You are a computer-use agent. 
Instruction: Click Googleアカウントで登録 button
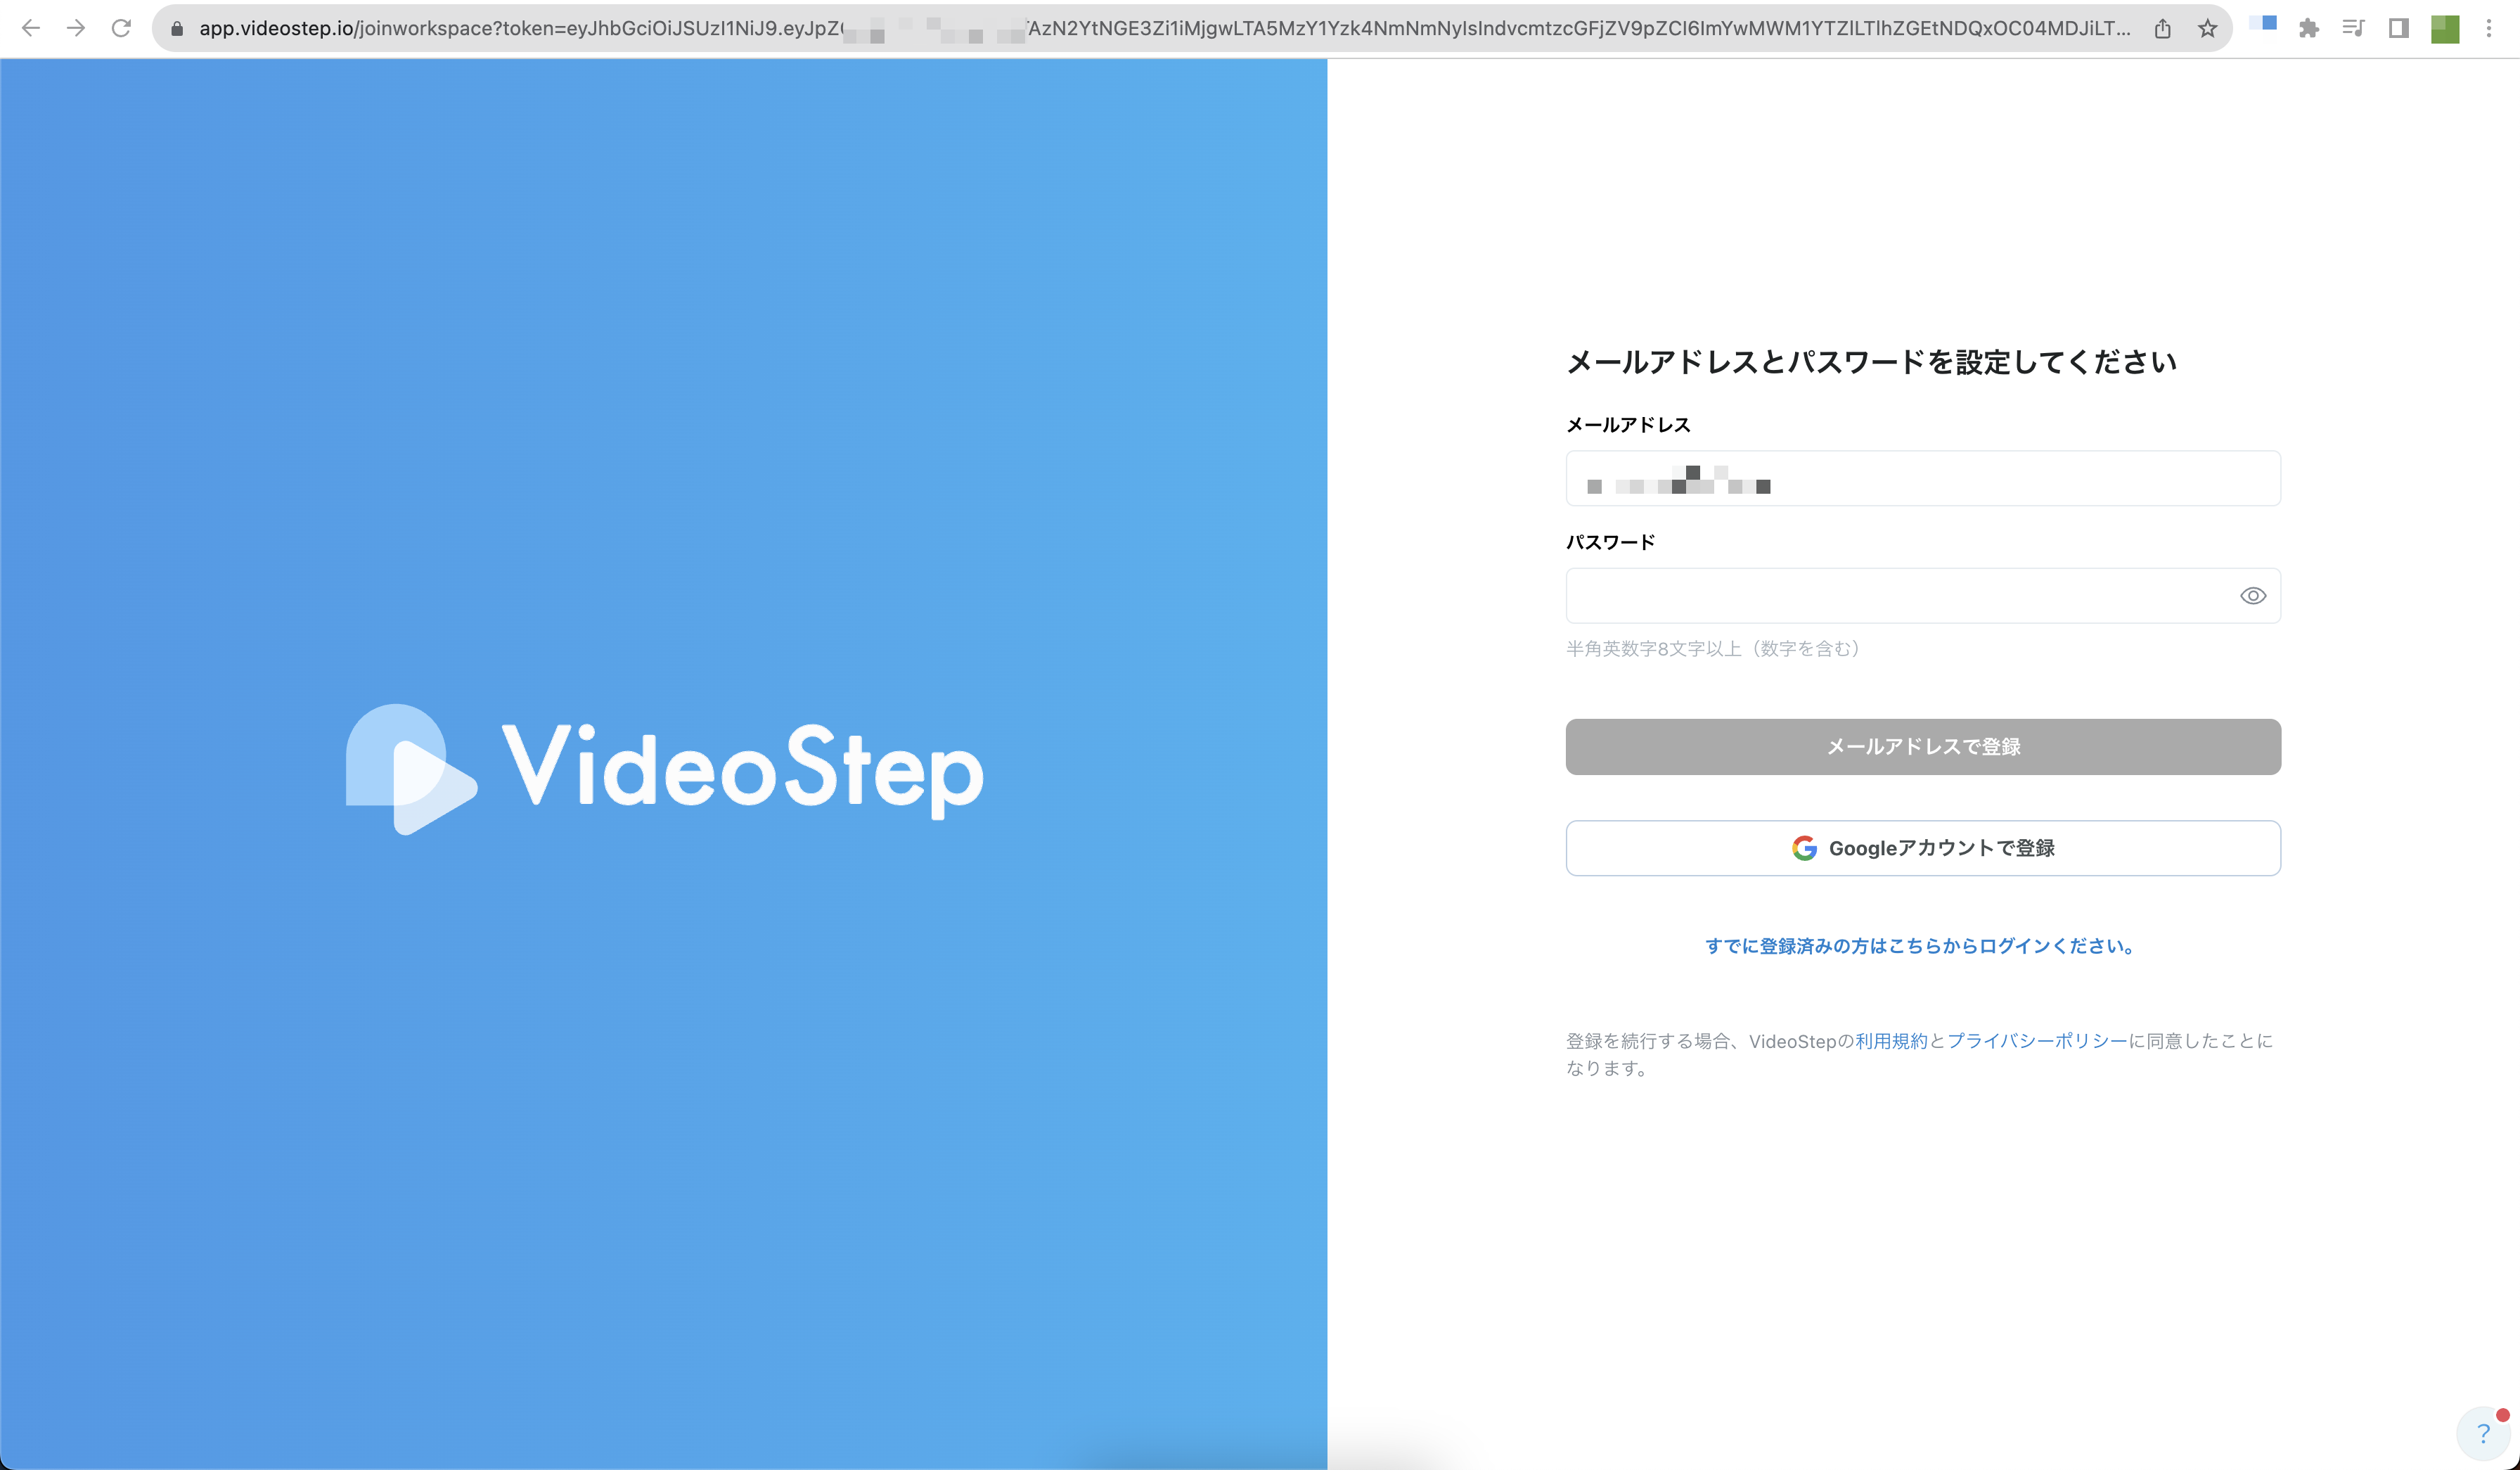1922,848
